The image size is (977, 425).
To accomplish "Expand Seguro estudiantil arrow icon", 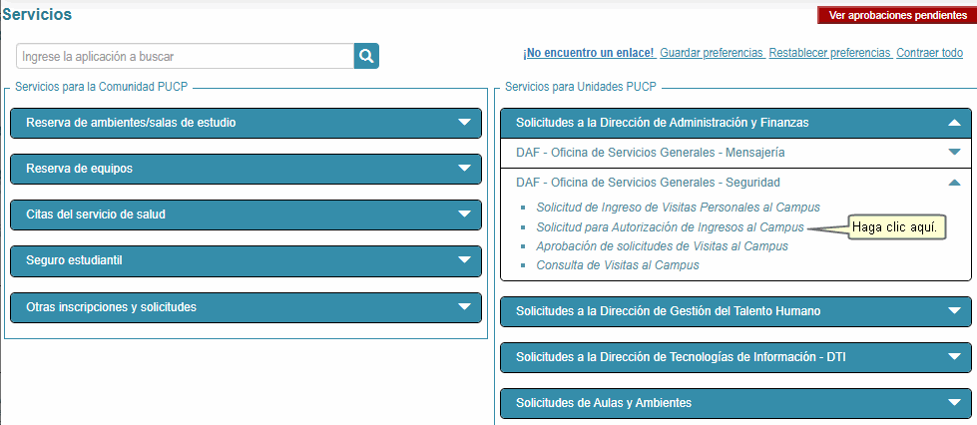I will click(463, 260).
